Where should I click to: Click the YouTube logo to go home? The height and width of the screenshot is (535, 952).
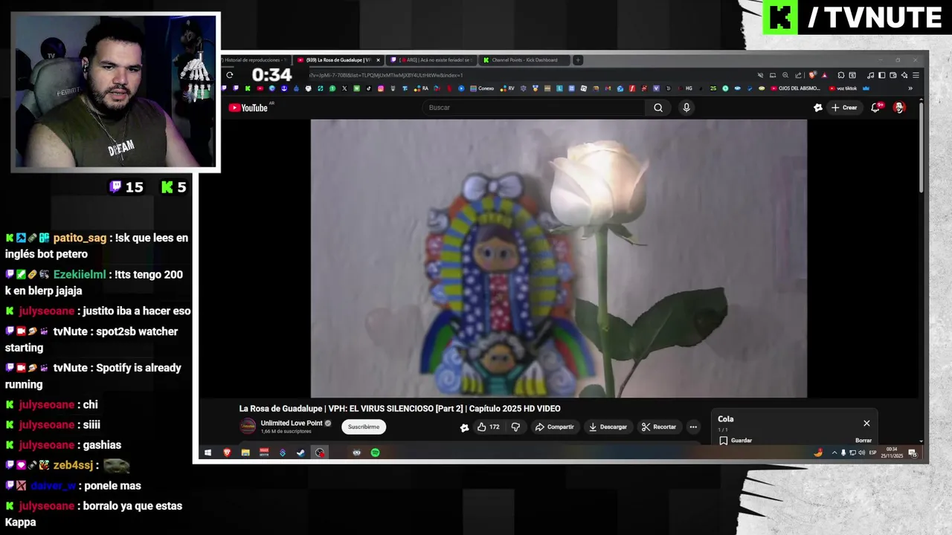[248, 108]
